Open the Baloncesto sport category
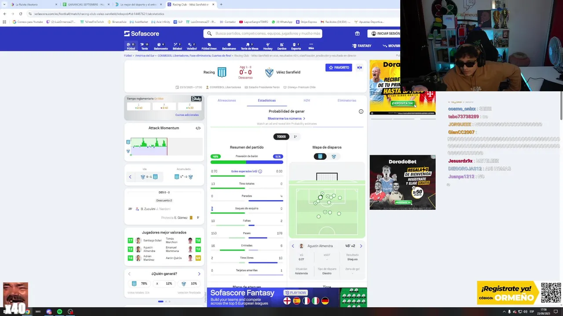The image size is (563, 316). click(x=161, y=46)
